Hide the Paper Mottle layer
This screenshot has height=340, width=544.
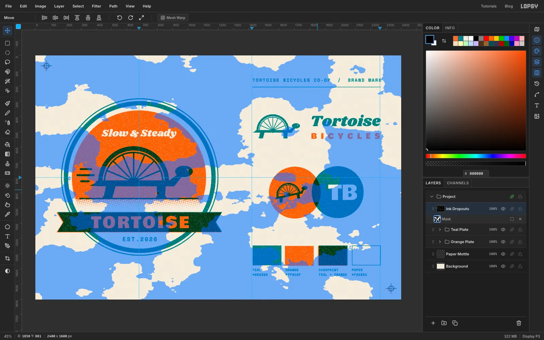(x=503, y=254)
